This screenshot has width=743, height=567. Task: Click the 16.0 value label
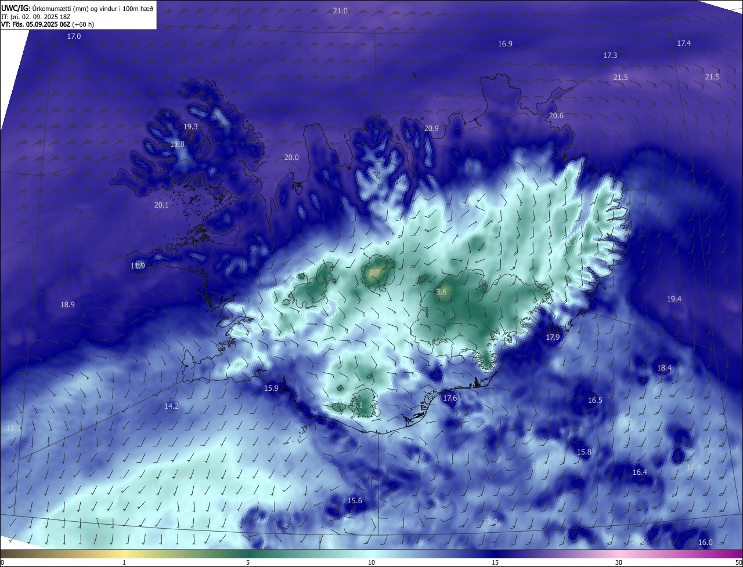pyautogui.click(x=705, y=543)
